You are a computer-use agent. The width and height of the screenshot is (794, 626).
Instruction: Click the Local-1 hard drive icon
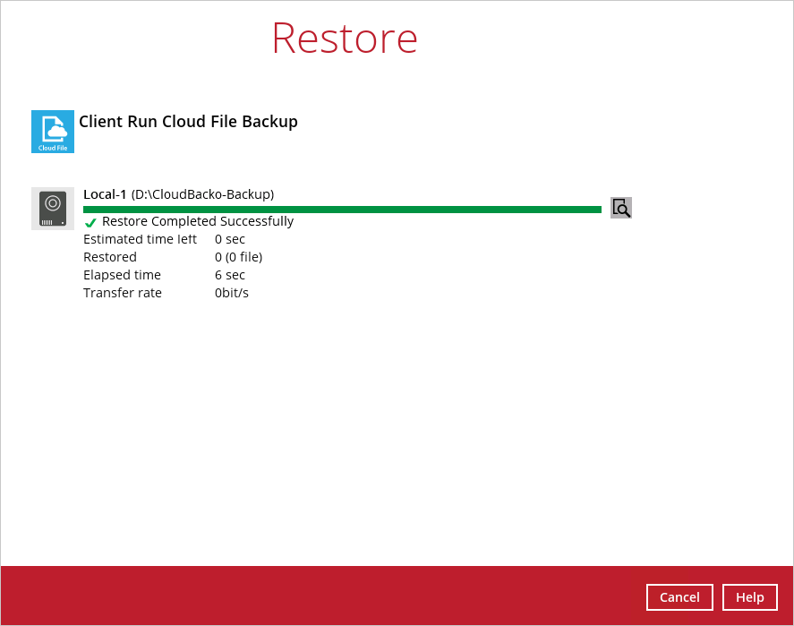[53, 209]
